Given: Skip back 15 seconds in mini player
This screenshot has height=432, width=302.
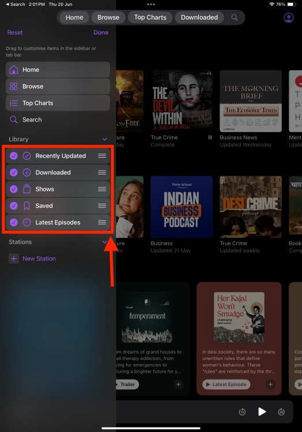Looking at the screenshot, I should coord(242,412).
